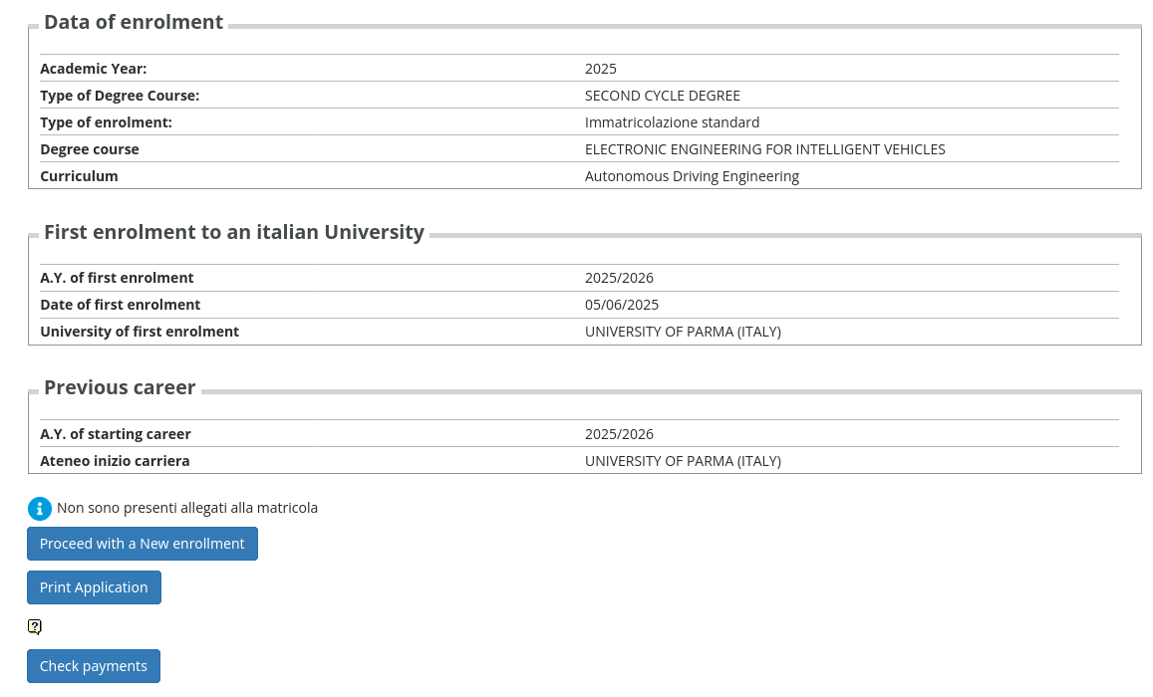Open Check payments

click(94, 666)
